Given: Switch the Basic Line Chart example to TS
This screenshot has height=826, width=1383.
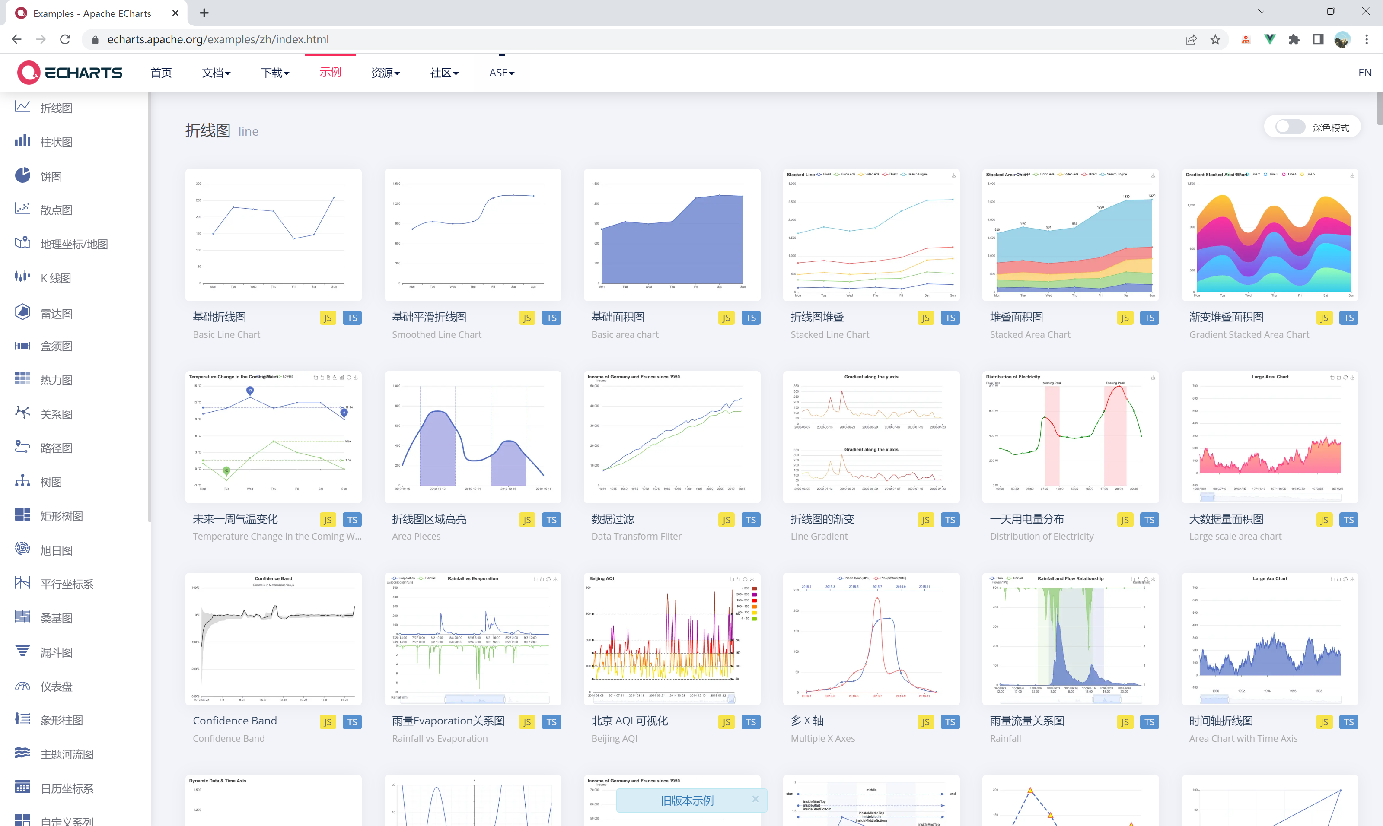Looking at the screenshot, I should [352, 317].
